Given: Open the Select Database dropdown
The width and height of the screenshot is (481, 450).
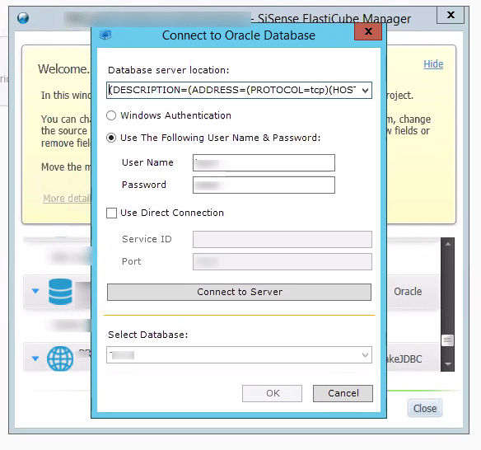Looking at the screenshot, I should coord(240,355).
